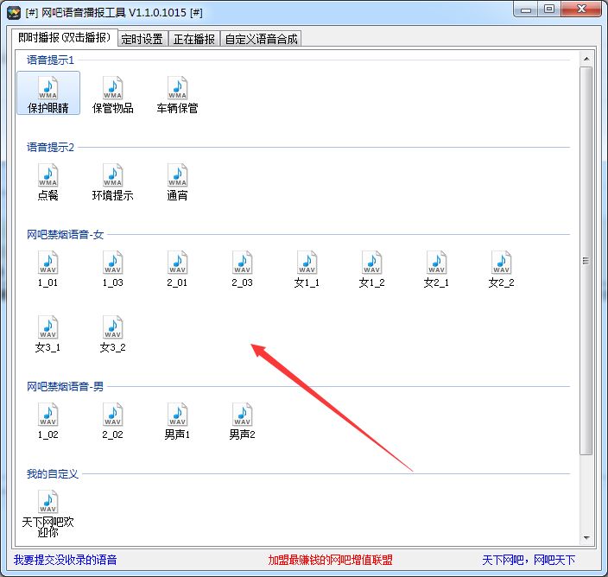Select the 保管物品 WMA voice file
This screenshot has height=577, width=608.
coord(113,93)
